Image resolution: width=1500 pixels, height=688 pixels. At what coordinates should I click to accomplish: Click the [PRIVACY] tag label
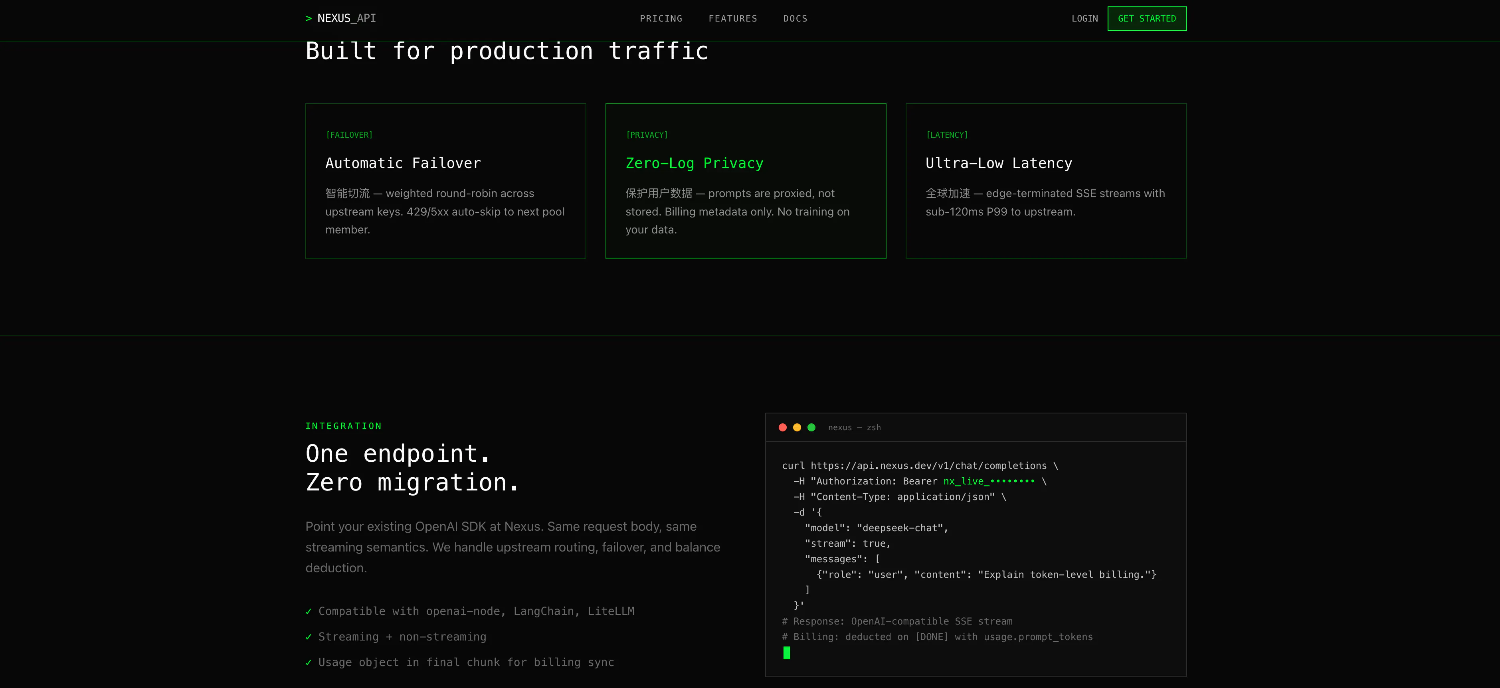click(x=646, y=135)
